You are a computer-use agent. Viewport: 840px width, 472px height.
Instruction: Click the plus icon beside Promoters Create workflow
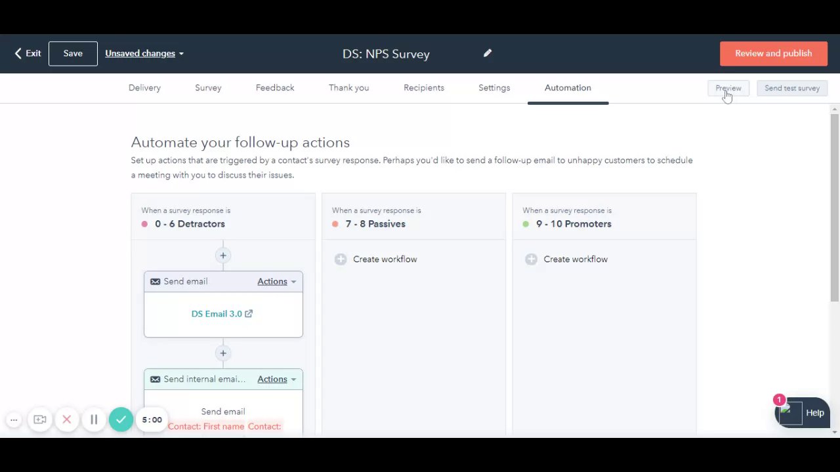pyautogui.click(x=531, y=259)
